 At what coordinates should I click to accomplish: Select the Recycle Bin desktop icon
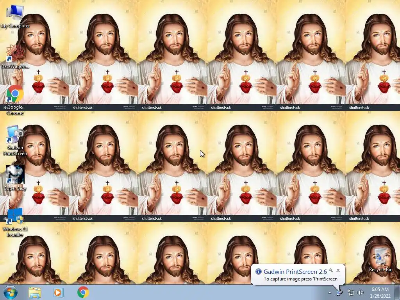pos(380,260)
